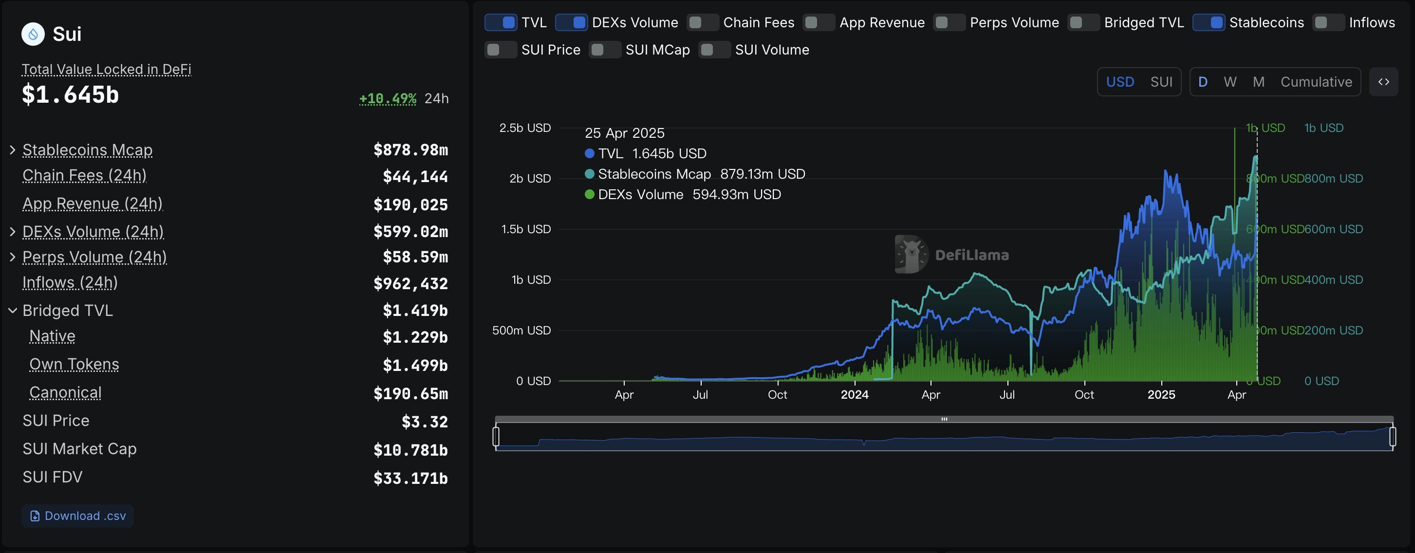Select Cumulative chart mode

[x=1316, y=82]
